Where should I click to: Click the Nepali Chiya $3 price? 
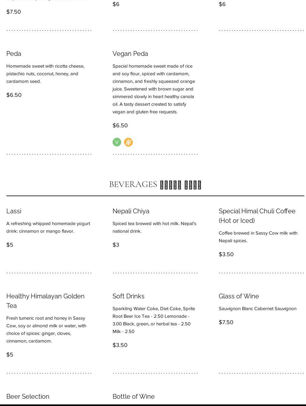click(116, 245)
